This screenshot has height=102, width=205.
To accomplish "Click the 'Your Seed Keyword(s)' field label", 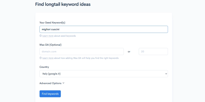I will click(52, 23).
